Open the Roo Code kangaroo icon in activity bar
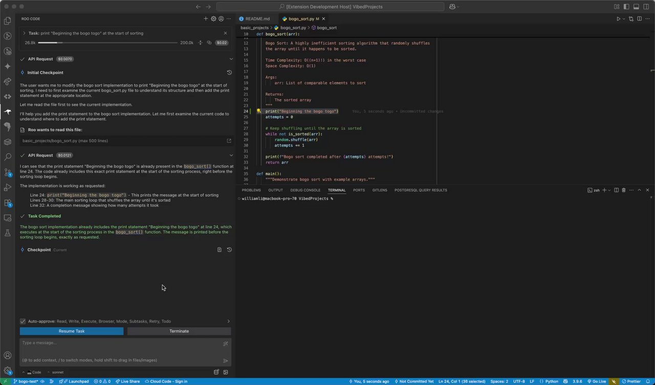655x385 pixels. click(x=7, y=111)
